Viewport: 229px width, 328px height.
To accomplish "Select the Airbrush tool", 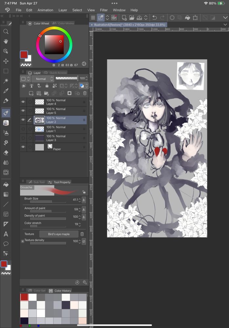I will pos(6,133).
